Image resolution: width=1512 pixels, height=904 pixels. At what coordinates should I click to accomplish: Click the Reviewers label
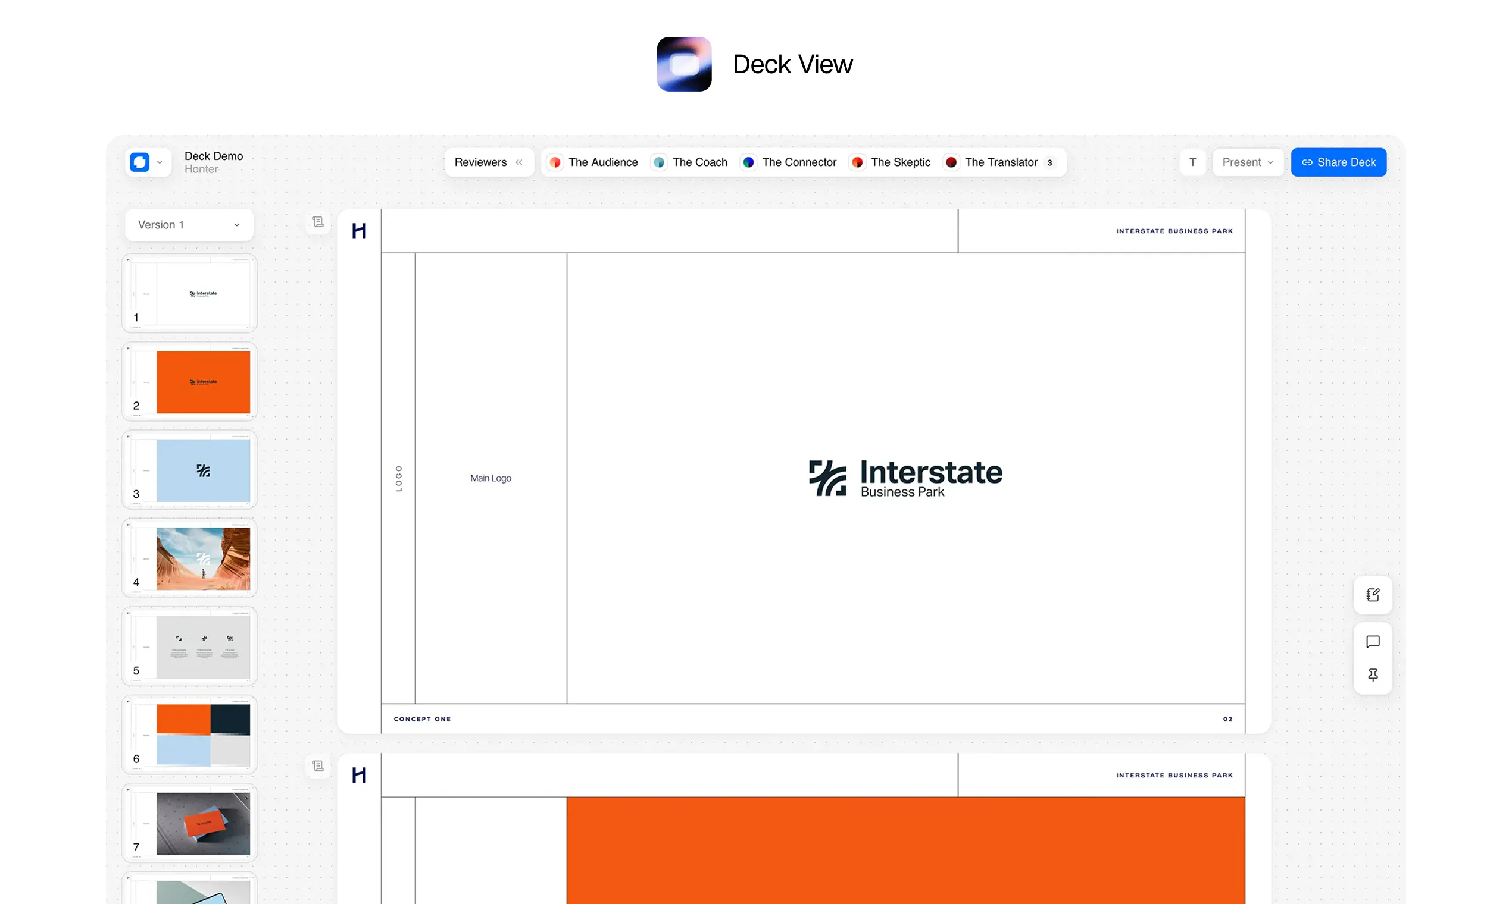pos(480,162)
